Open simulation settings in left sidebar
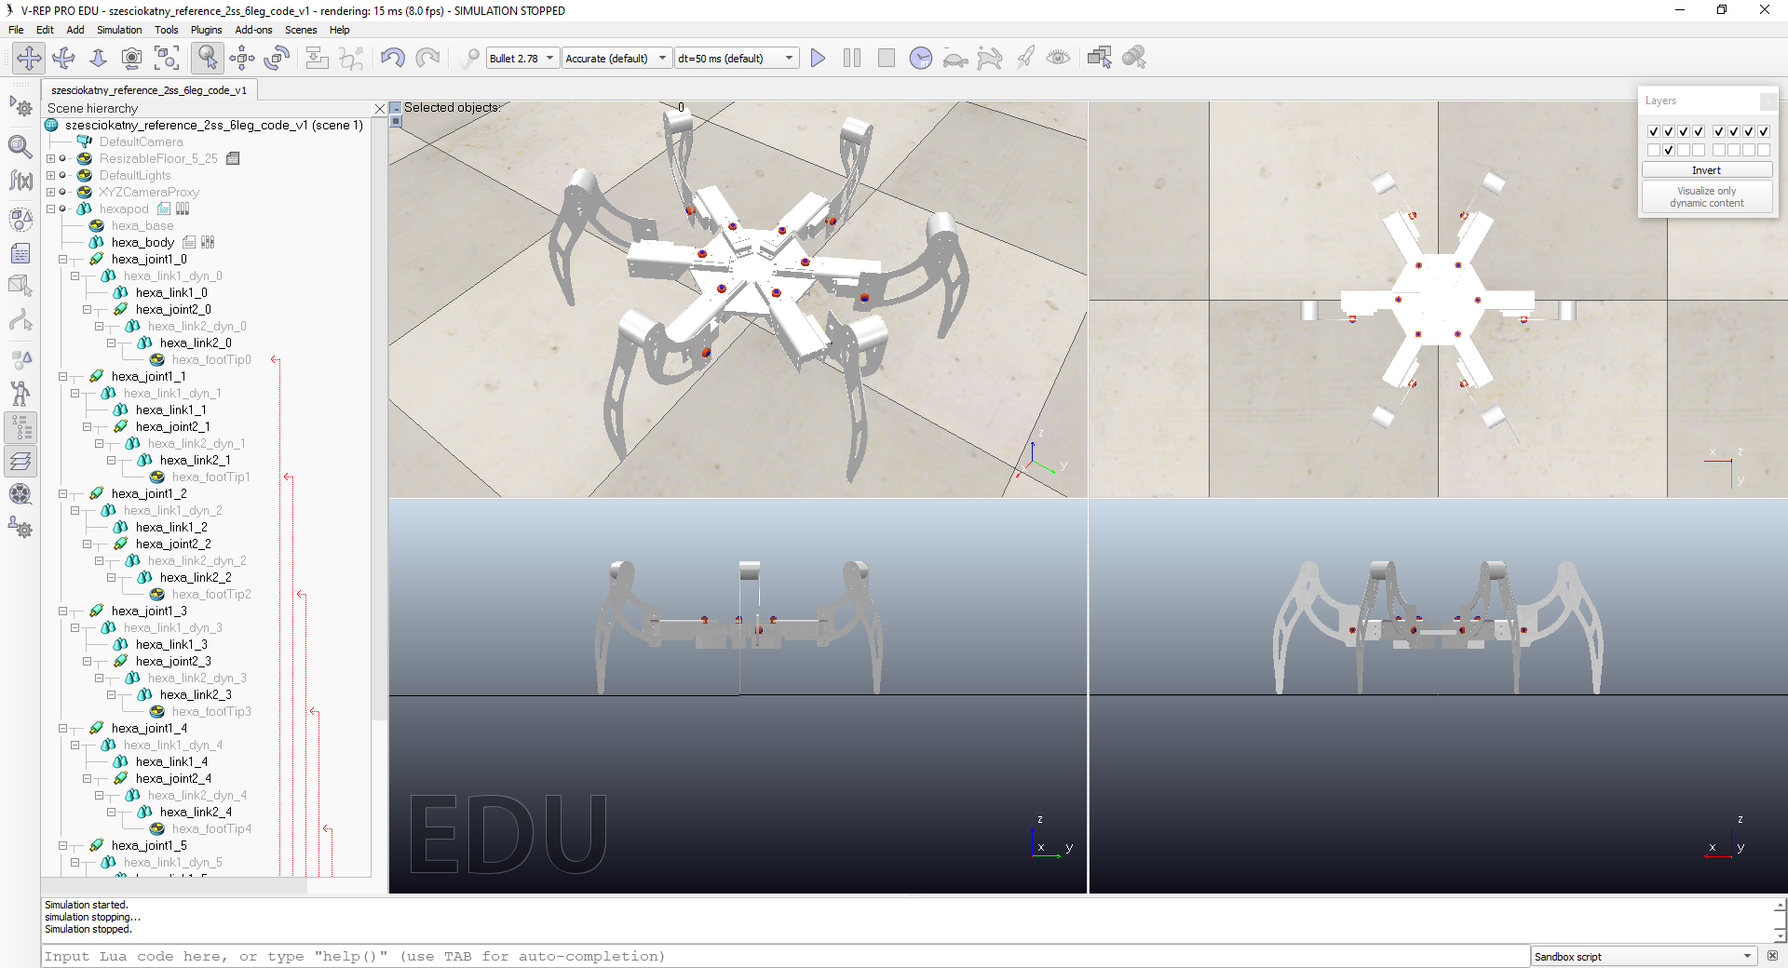Viewport: 1788px width, 968px height. [20, 105]
